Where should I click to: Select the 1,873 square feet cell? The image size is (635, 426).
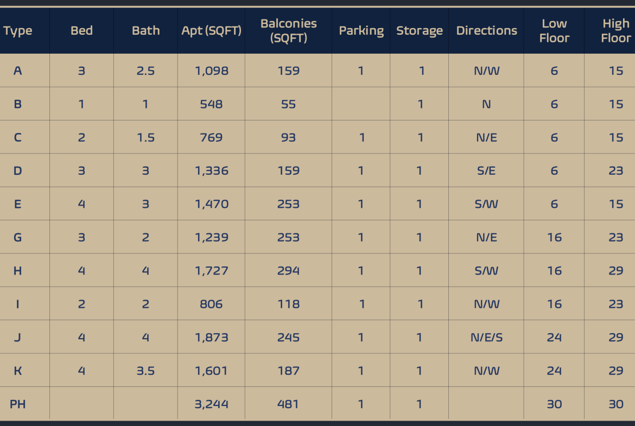click(x=211, y=338)
